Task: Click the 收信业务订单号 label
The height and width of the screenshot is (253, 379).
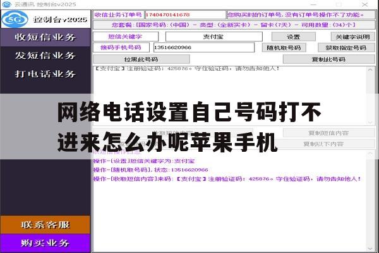Action: pyautogui.click(x=119, y=15)
